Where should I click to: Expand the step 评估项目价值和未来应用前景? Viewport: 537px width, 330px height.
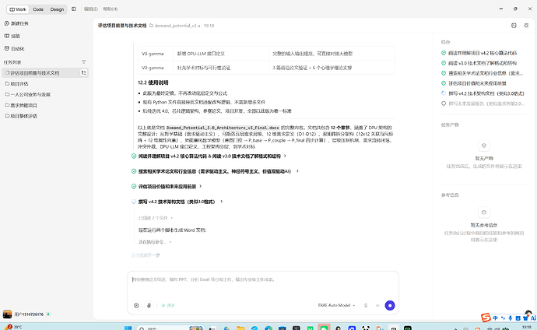coord(167,187)
